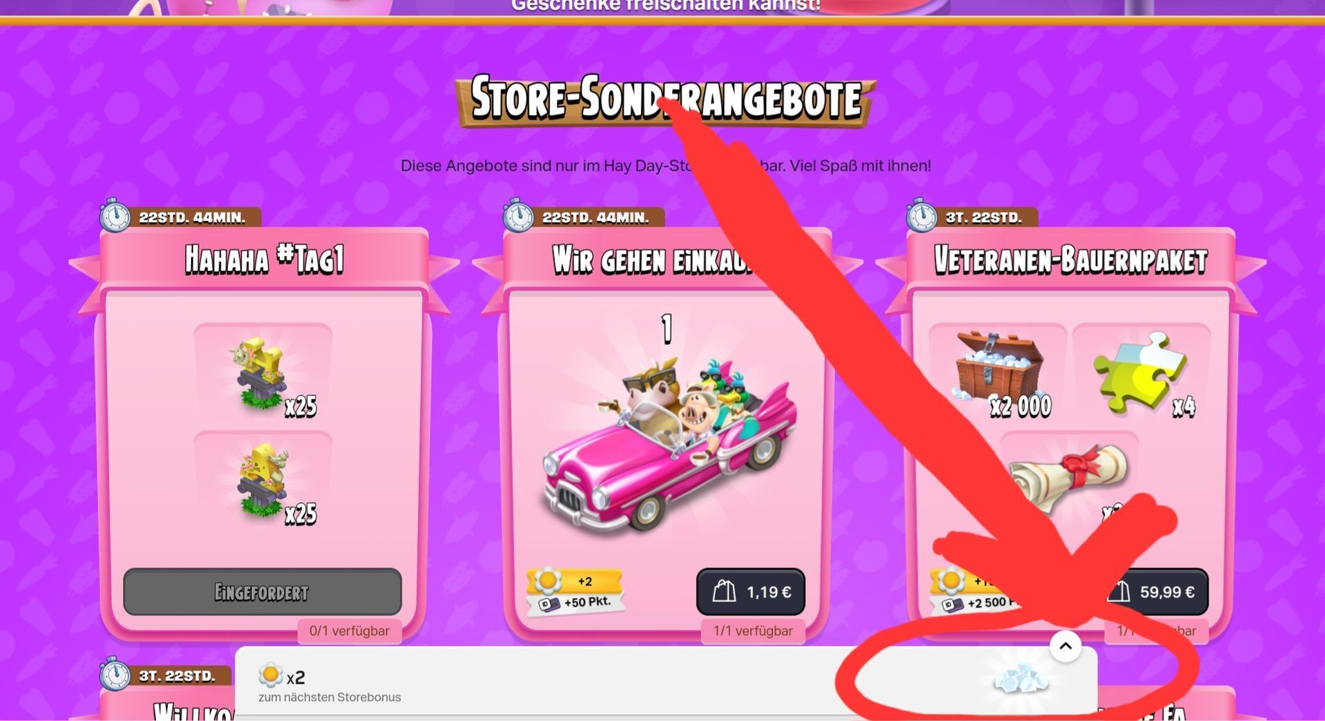Click the diamond treasure chest x2 000 icon
The height and width of the screenshot is (721, 1325).
click(x=999, y=374)
